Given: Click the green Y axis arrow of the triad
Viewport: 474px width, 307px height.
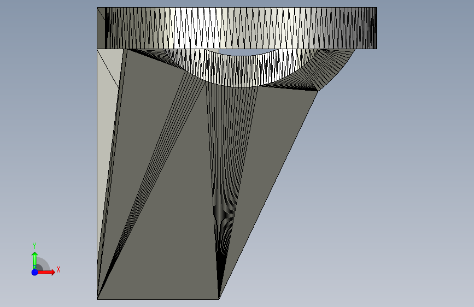Looking at the screenshot, I should pos(35,260).
